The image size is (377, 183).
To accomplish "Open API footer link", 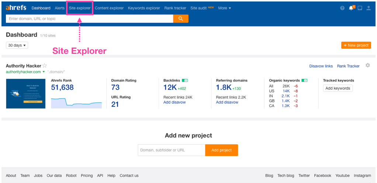I will 100,176.
